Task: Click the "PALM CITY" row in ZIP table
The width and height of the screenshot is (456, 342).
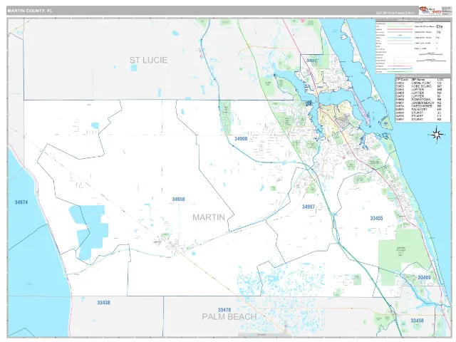Action: pyautogui.click(x=420, y=109)
